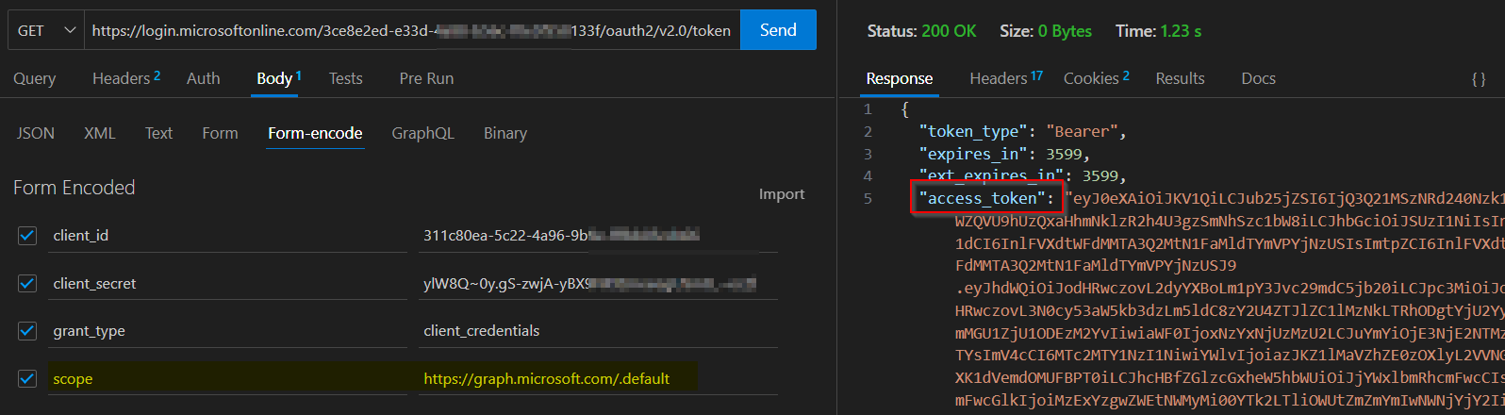Choose Text body type
The image size is (1505, 415).
point(158,133)
